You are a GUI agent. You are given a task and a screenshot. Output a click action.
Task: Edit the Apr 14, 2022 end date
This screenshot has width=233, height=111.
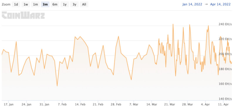pos(220,4)
